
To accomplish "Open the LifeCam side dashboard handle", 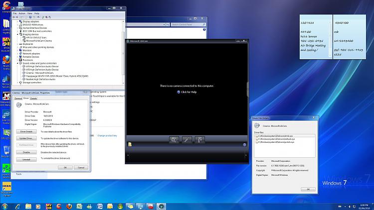I will (247, 90).
